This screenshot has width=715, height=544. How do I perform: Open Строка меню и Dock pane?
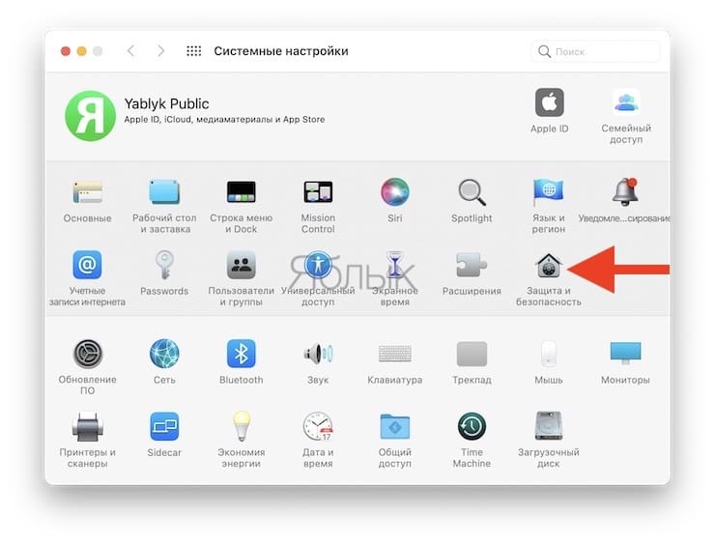click(x=242, y=192)
